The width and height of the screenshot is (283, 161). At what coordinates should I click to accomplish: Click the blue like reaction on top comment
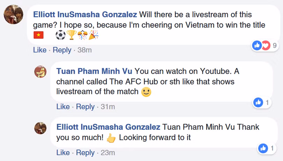257,45
